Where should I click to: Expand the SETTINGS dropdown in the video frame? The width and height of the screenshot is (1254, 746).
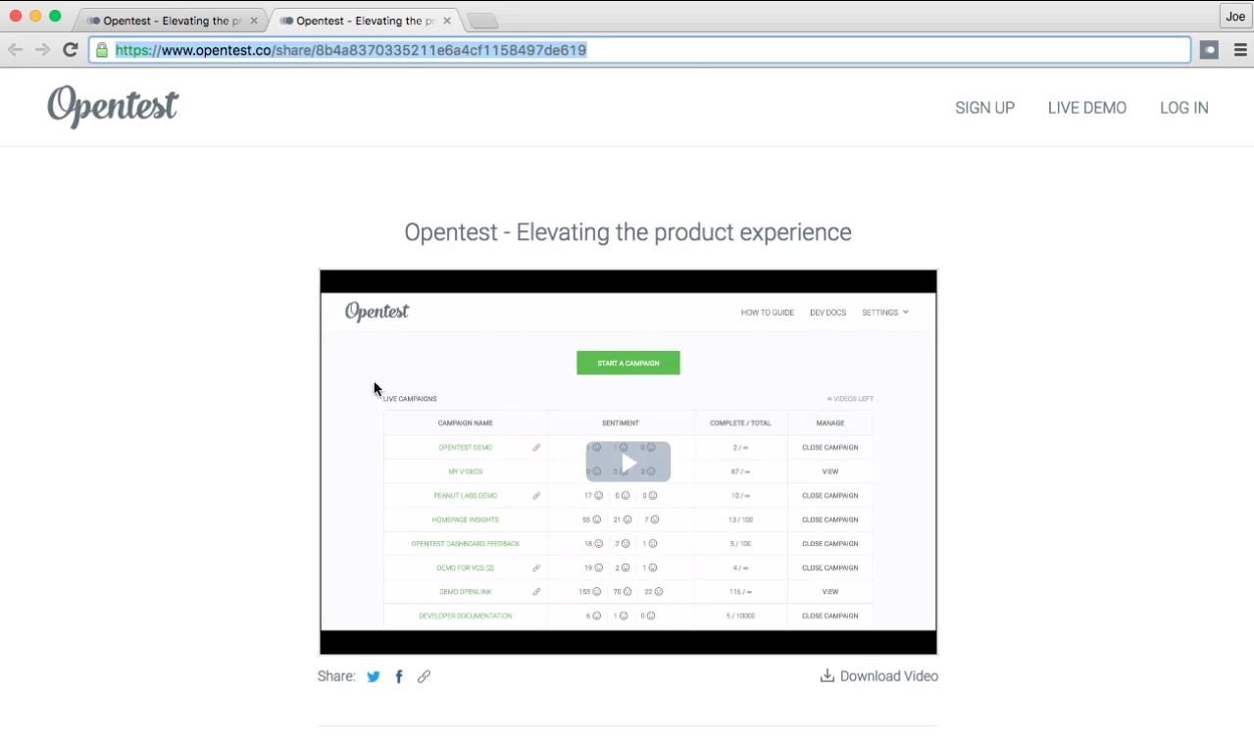(885, 313)
